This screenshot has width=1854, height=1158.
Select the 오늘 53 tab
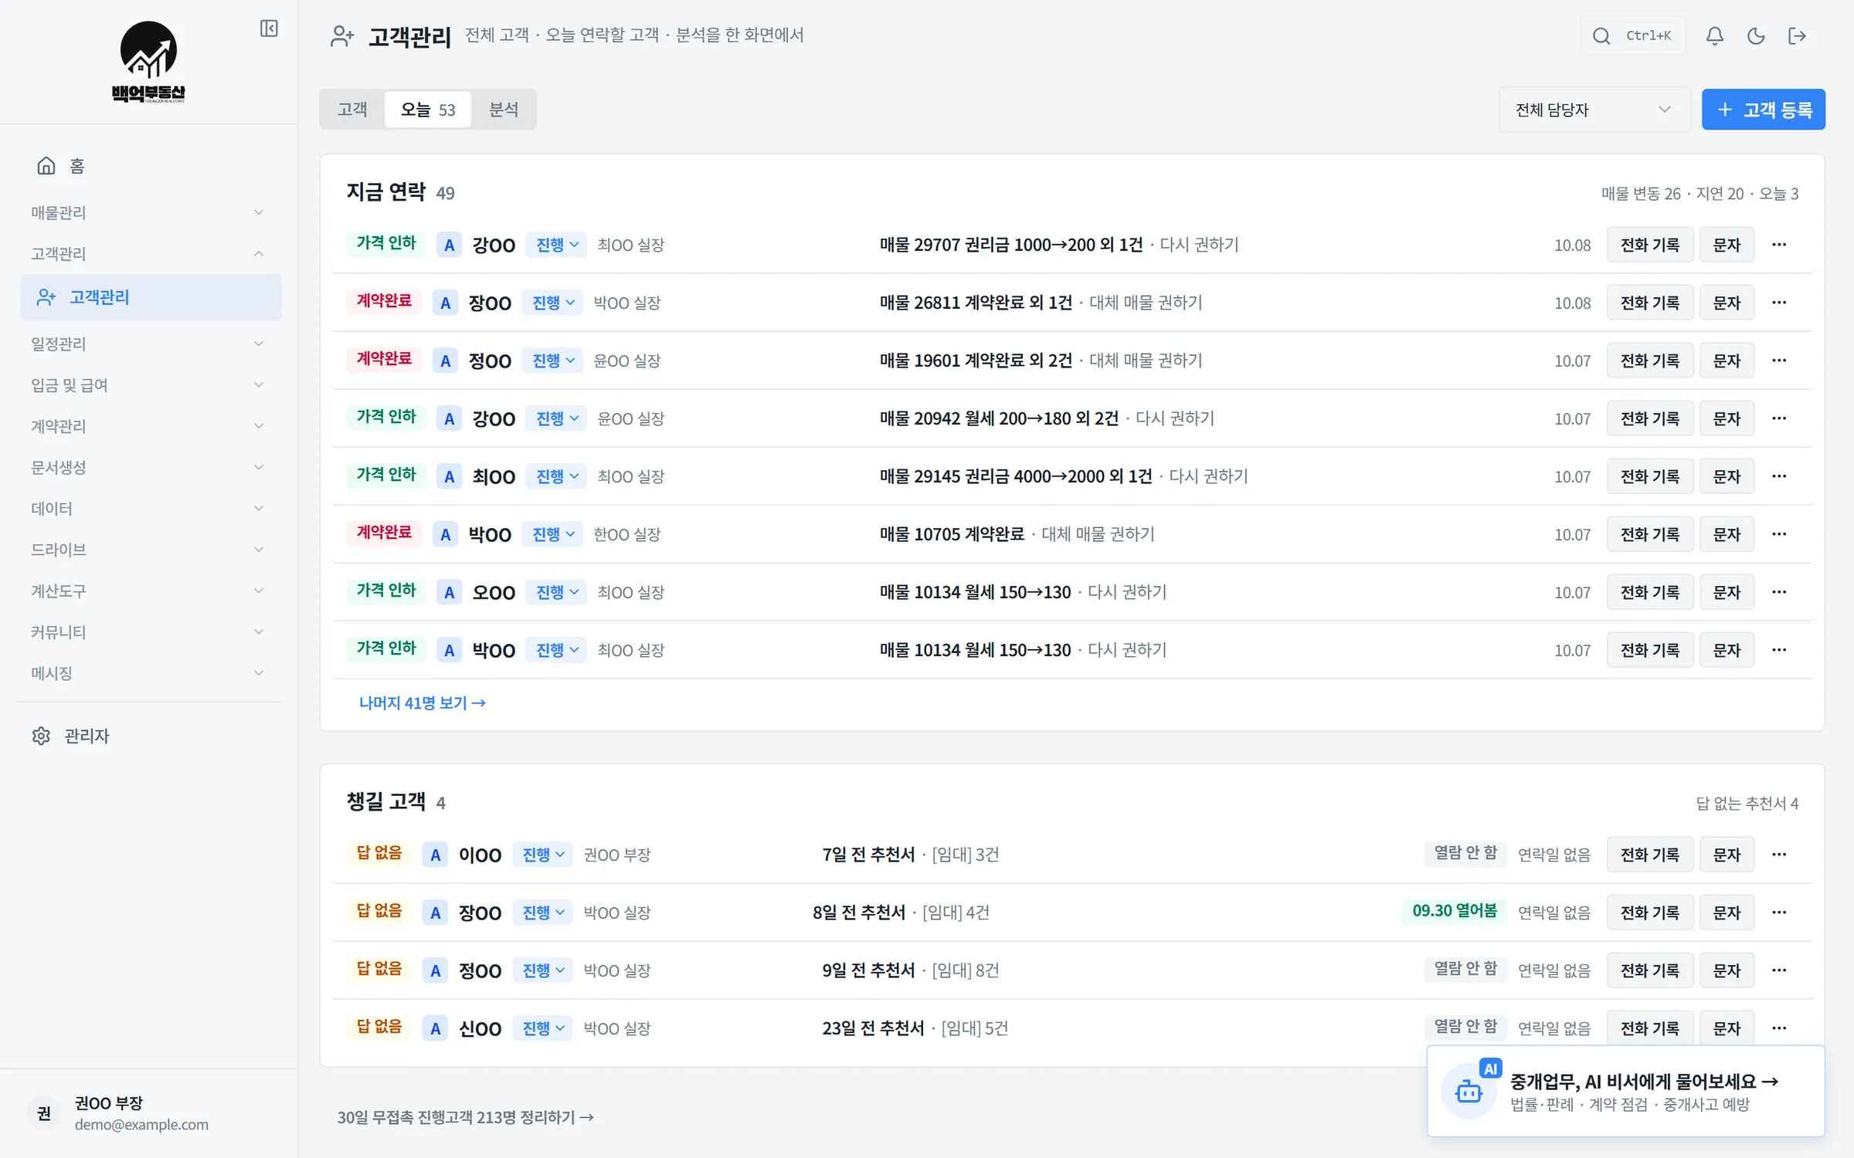(x=428, y=110)
